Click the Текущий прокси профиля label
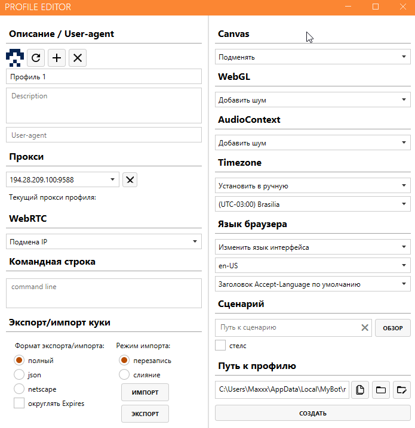 [53, 197]
